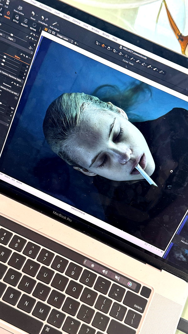This screenshot has height=334, width=188.
Task: Select the Straighten rotation cursor tool
Action: 120,53
